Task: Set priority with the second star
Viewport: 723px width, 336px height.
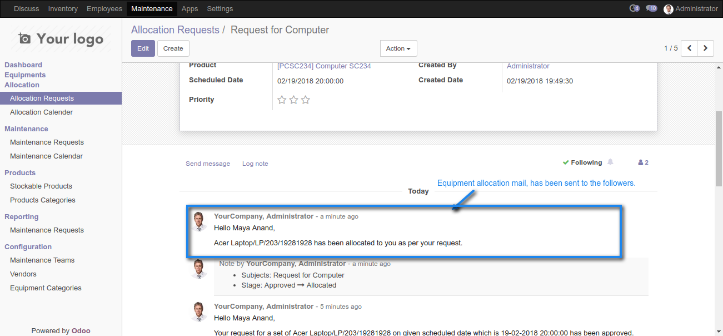Action: [293, 100]
